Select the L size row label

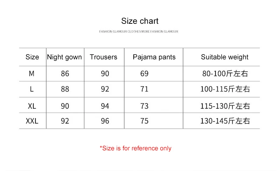coord(32,89)
